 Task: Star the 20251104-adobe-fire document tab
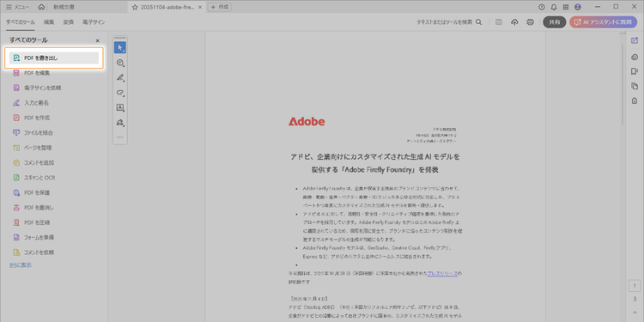pyautogui.click(x=135, y=8)
